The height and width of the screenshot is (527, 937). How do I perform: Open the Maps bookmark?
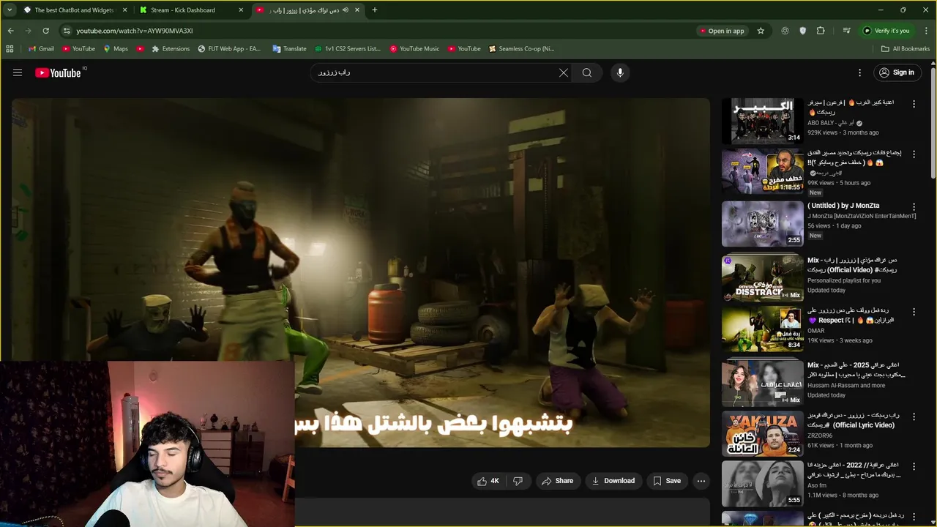(x=116, y=49)
